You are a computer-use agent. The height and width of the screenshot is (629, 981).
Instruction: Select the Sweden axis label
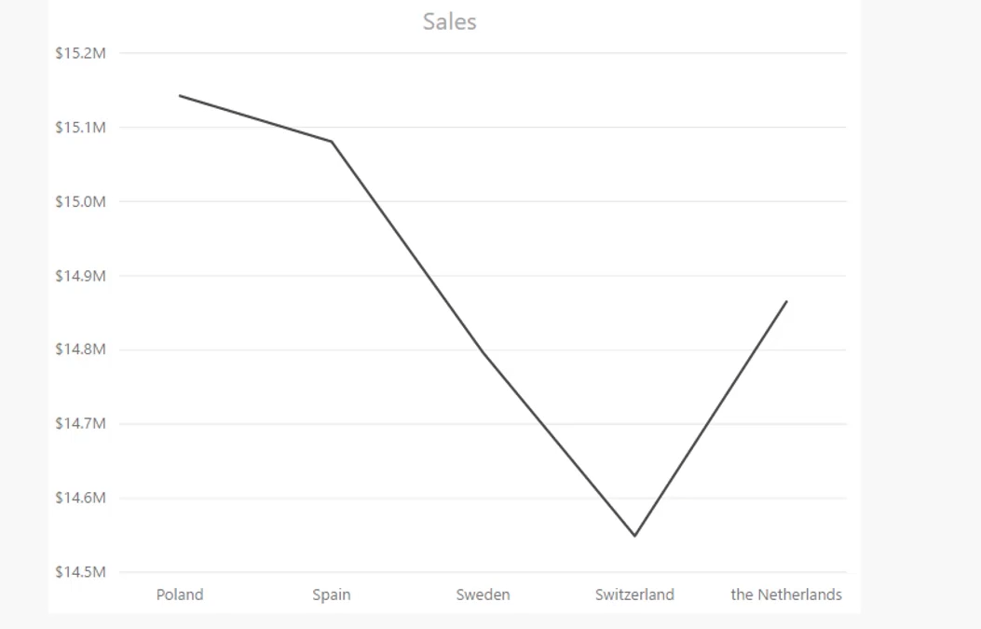click(x=483, y=595)
